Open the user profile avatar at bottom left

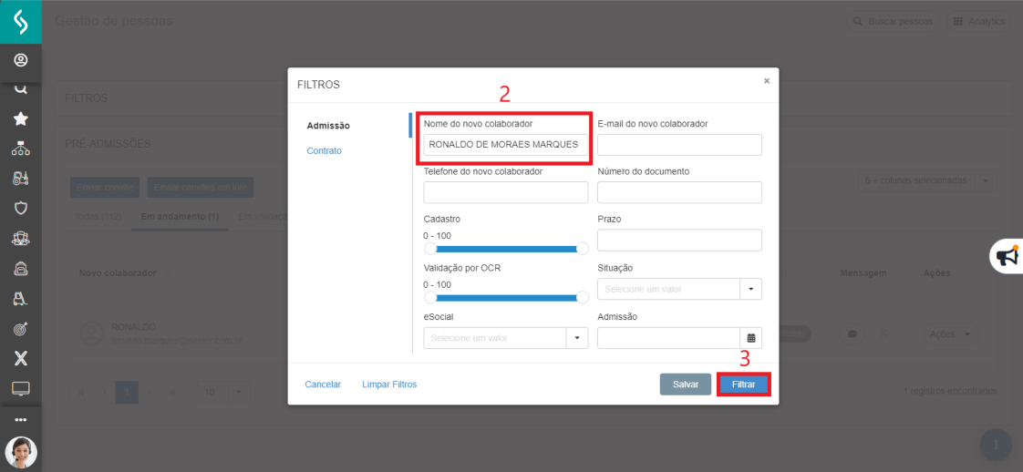pyautogui.click(x=20, y=452)
